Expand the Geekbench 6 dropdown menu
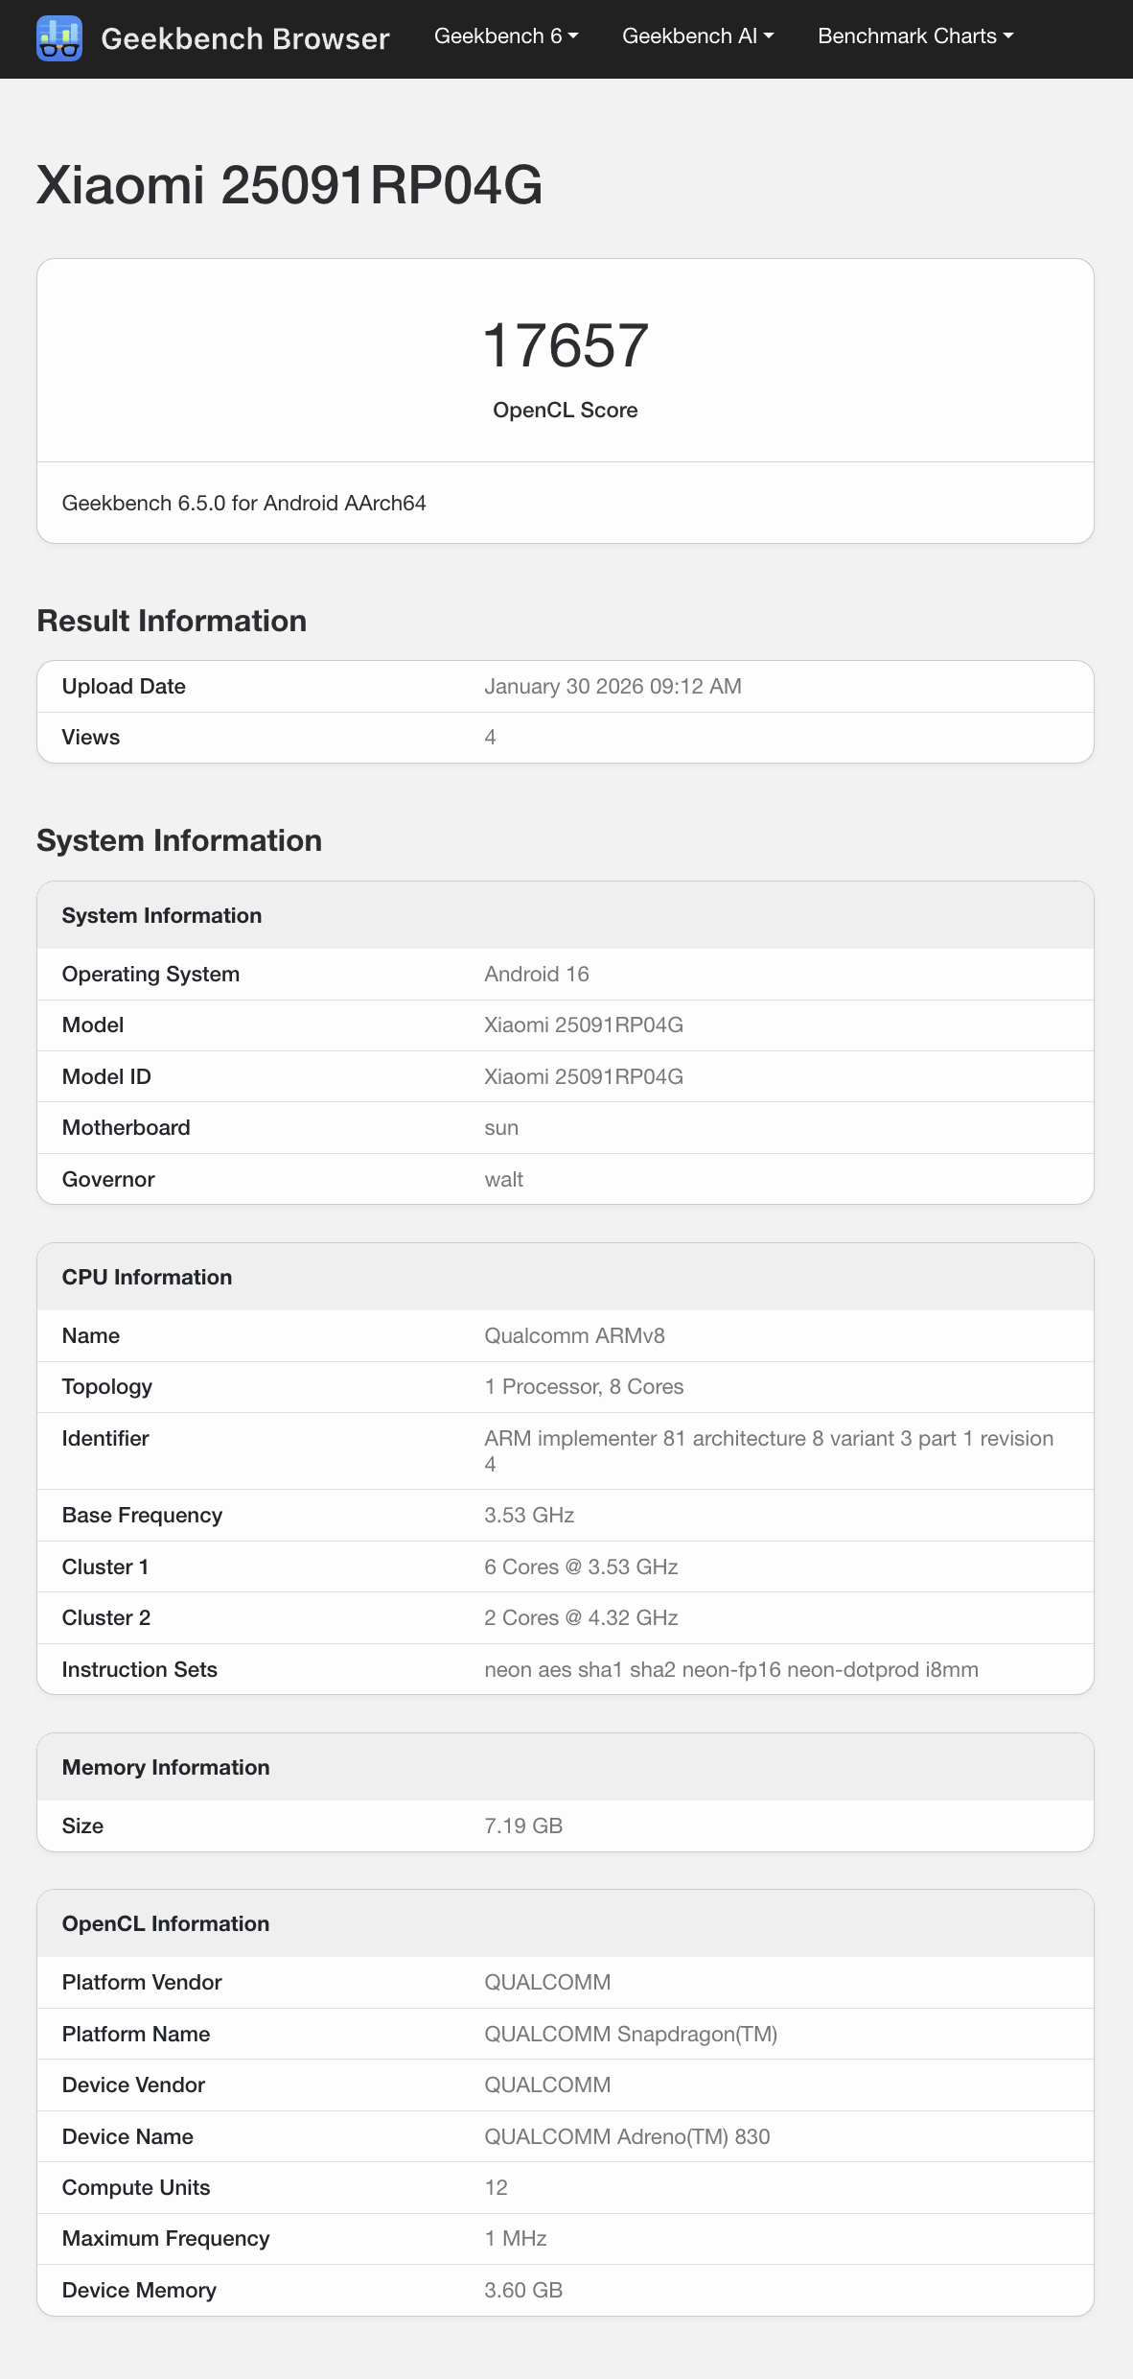 (x=505, y=36)
